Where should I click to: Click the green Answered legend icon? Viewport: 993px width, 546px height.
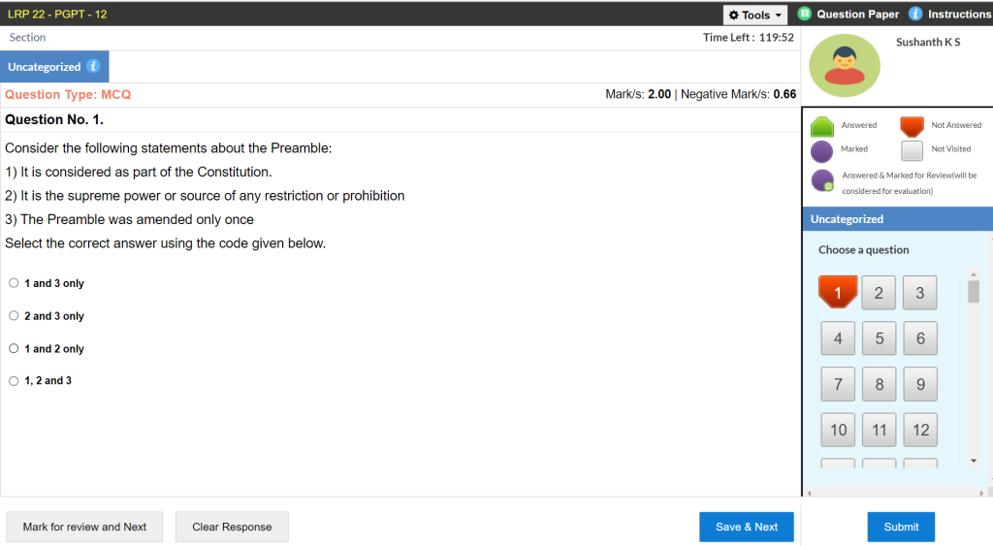point(821,126)
